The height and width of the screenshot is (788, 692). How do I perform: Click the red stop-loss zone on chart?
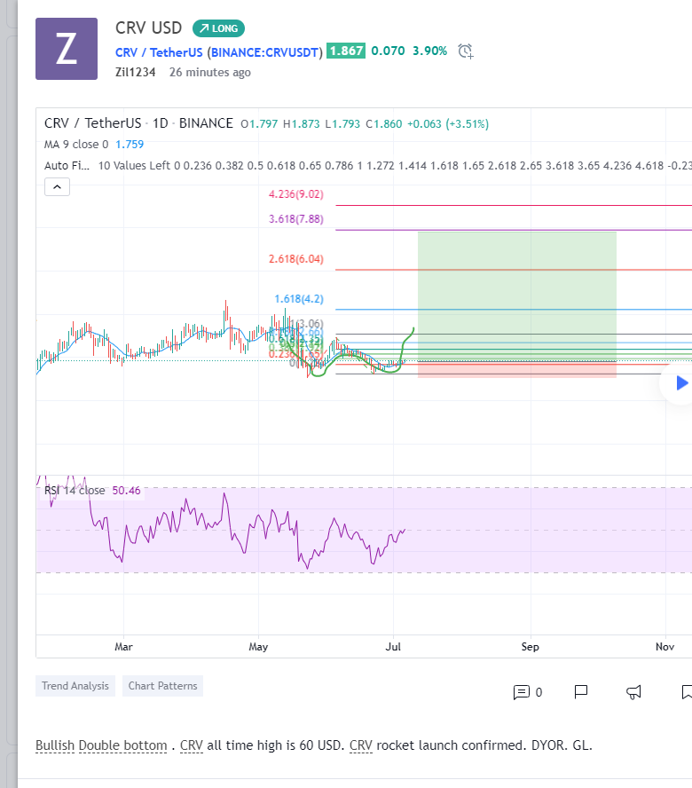point(516,370)
